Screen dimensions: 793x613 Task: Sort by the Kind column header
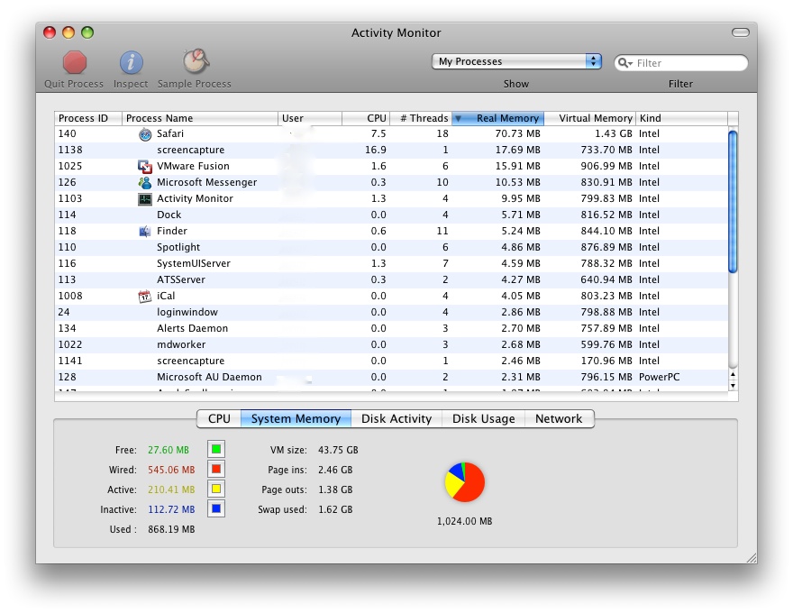682,118
